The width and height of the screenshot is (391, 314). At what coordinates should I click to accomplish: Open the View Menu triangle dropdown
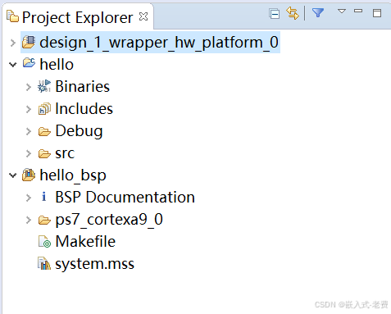342,11
